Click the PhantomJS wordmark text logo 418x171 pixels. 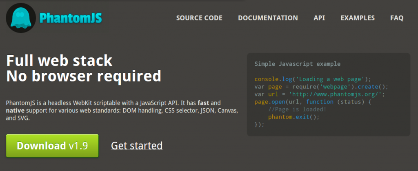(71, 18)
